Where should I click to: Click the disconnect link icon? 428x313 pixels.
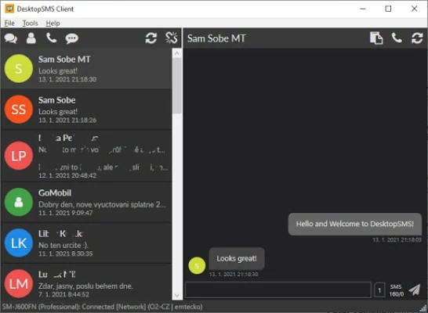172,38
